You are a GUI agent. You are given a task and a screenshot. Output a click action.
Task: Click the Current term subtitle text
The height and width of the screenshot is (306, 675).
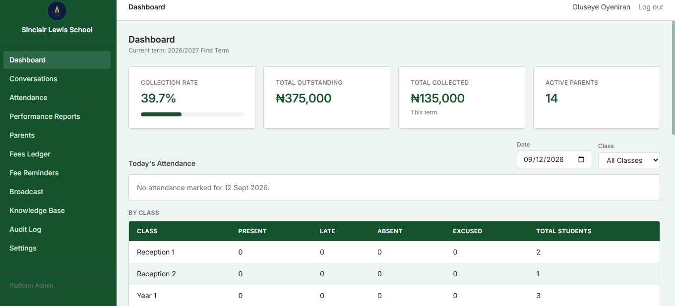(x=179, y=51)
